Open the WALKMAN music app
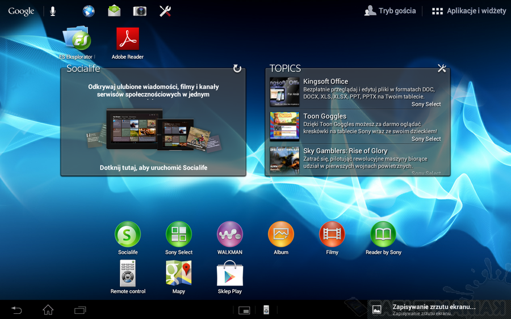Screen dimensions: 511x319 click(x=230, y=238)
